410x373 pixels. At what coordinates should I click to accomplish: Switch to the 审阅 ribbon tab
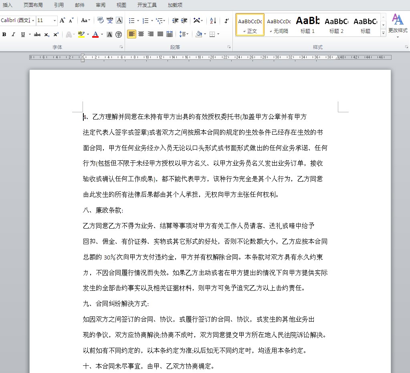point(100,5)
